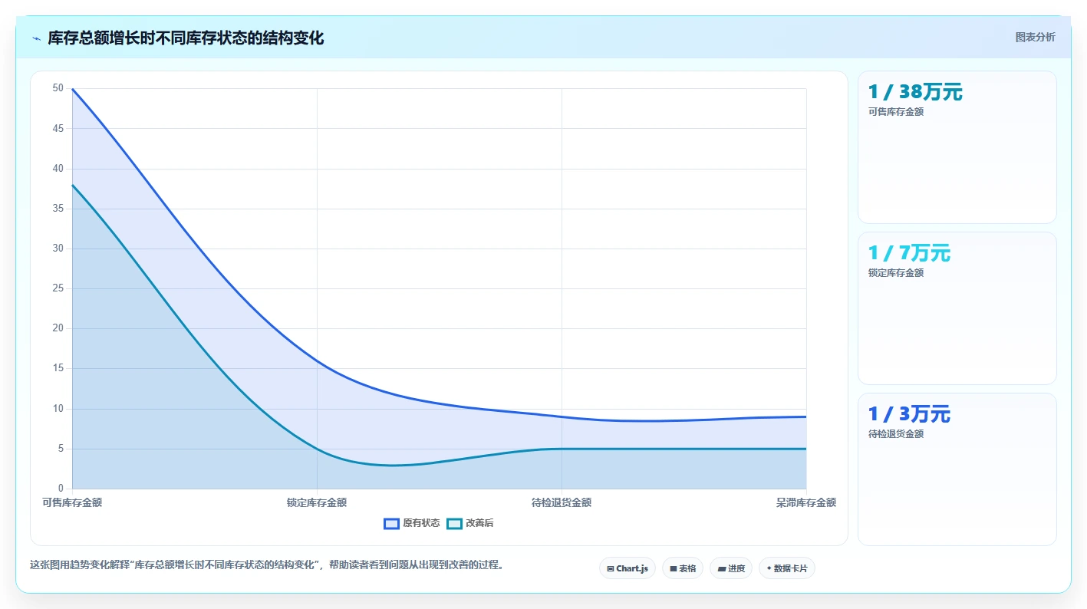Toggle the 原有状态 legend item
Image resolution: width=1087 pixels, height=609 pixels.
pyautogui.click(x=412, y=523)
